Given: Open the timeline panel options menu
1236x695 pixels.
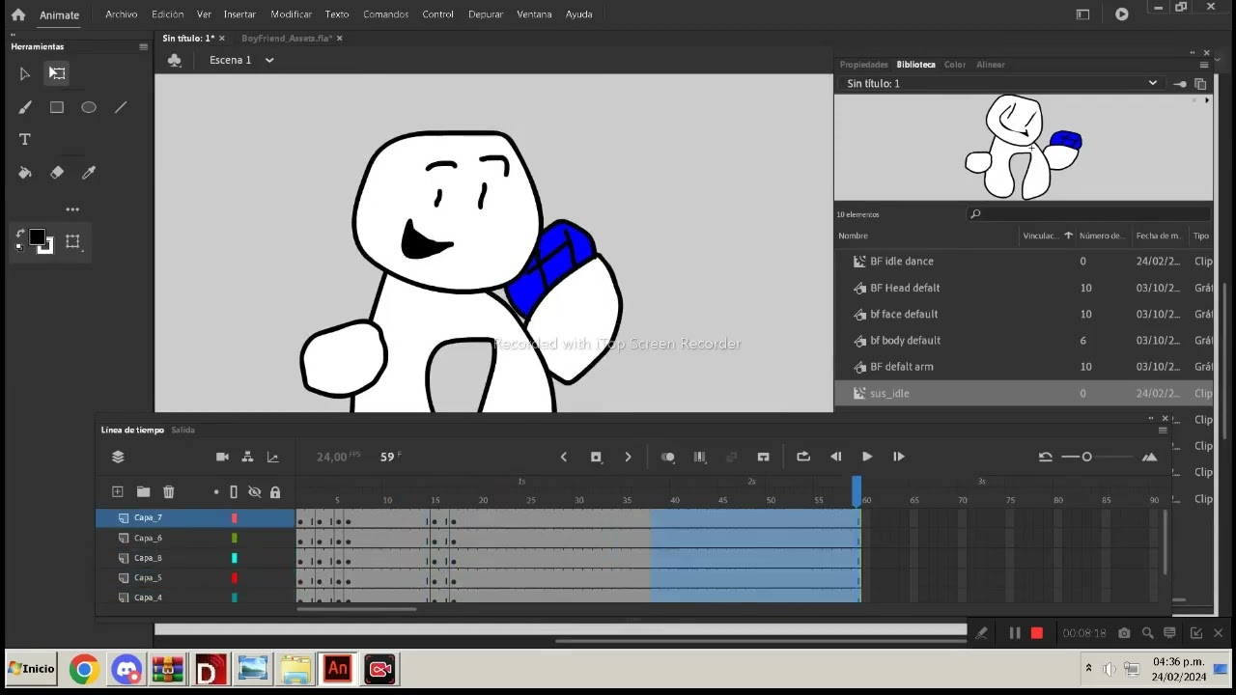Looking at the screenshot, I should 1163,431.
